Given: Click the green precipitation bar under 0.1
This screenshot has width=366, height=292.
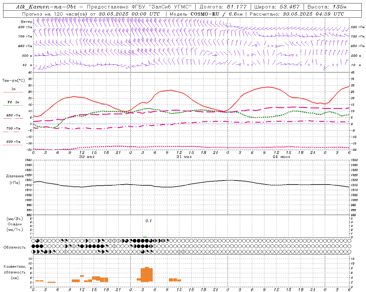Looking at the screenshot, I should coord(145,237).
